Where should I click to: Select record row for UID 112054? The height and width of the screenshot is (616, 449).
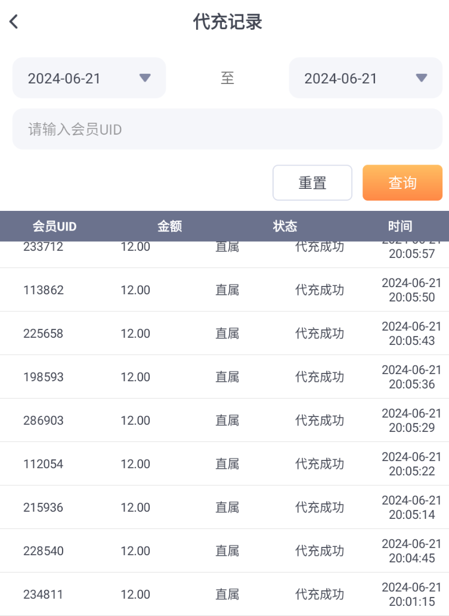224,464
